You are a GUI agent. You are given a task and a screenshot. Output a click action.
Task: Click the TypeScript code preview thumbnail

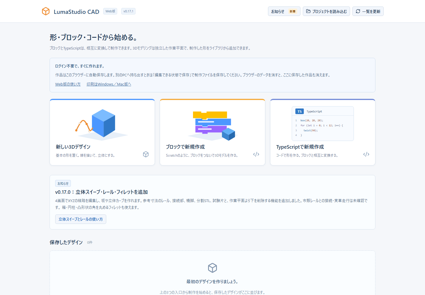click(323, 124)
